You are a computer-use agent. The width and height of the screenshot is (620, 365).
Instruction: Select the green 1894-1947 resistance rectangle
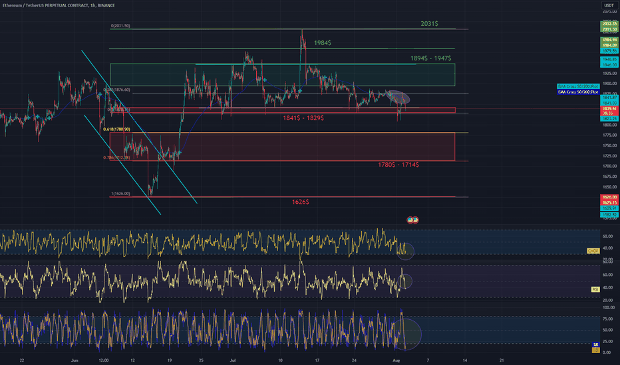tap(282, 74)
